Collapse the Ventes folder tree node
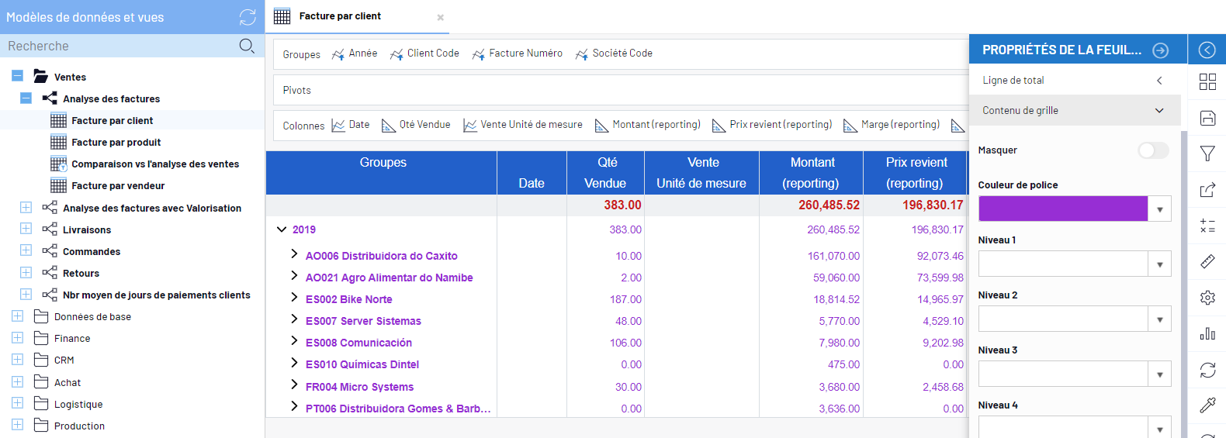This screenshot has width=1226, height=438. 17,76
